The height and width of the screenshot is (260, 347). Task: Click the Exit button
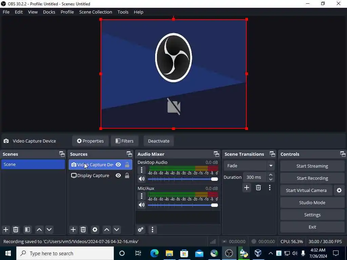312,227
